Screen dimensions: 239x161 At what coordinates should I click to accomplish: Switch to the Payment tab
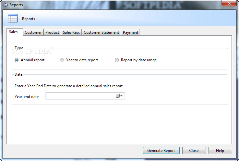(x=130, y=32)
